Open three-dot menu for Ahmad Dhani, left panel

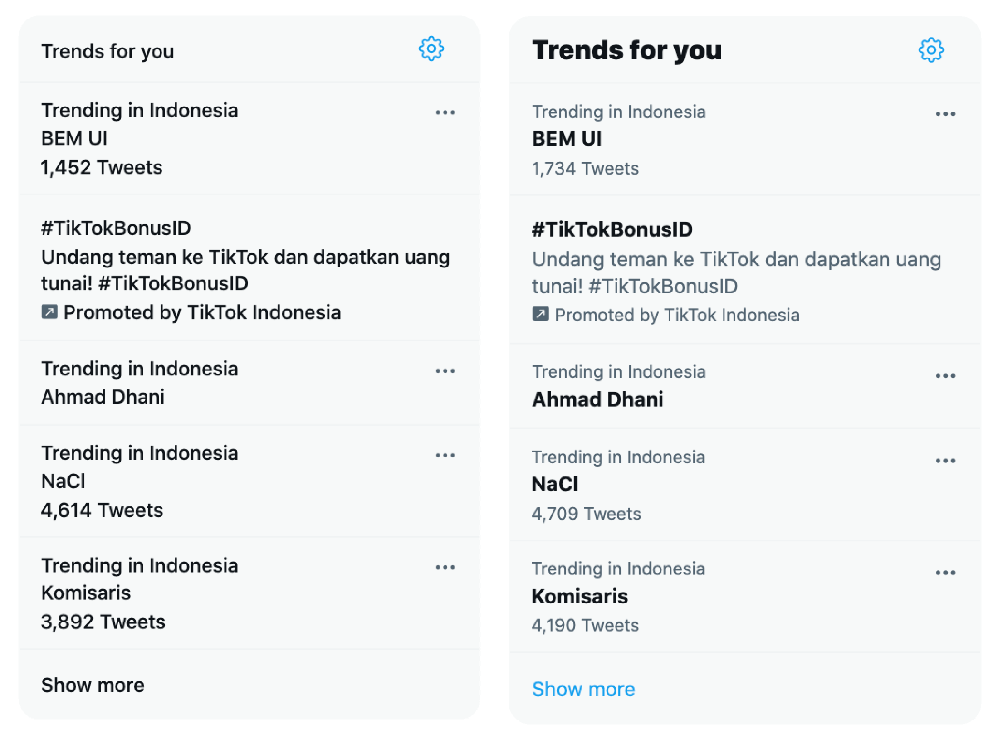[445, 371]
